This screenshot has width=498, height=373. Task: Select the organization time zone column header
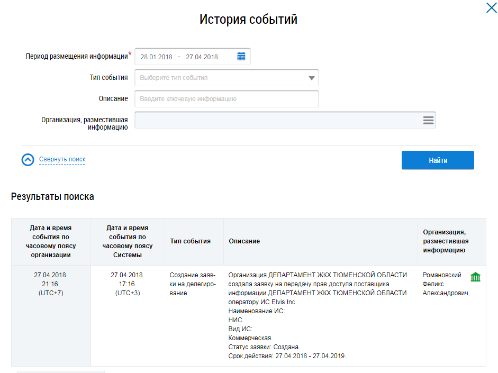pyautogui.click(x=50, y=241)
